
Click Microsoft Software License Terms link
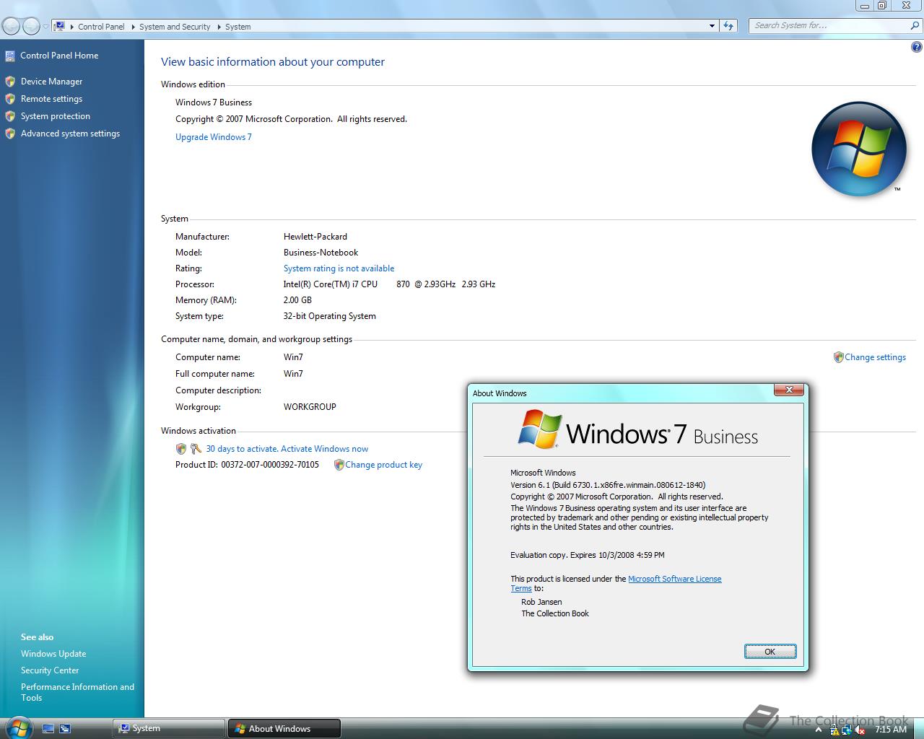pos(674,579)
